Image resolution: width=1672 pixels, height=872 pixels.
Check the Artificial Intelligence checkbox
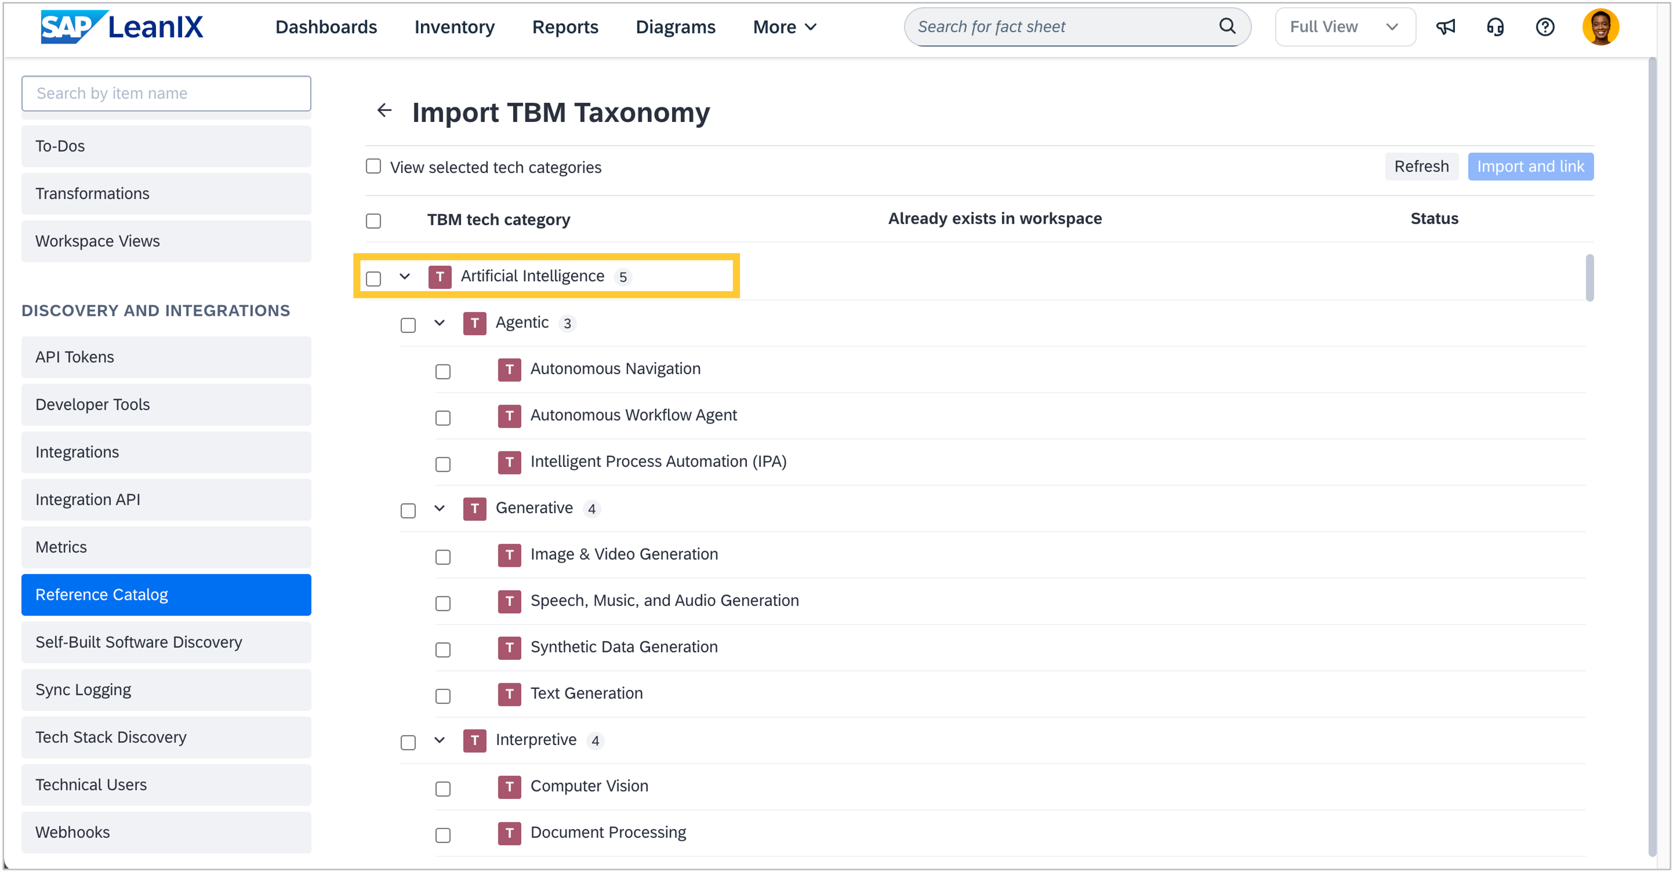(373, 278)
